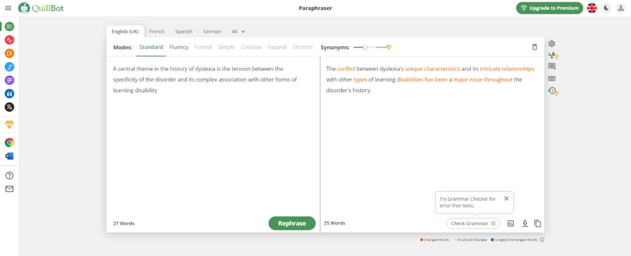The width and height of the screenshot is (631, 256).
Task: View statistics with the chart icon
Action: click(510, 223)
